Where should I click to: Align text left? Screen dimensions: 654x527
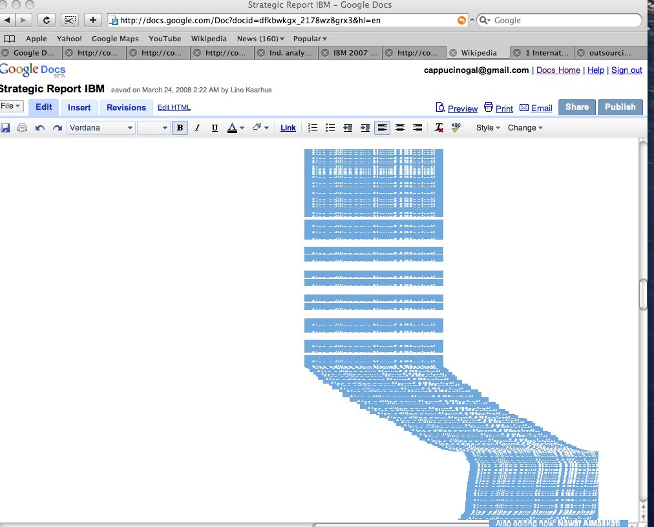pyautogui.click(x=382, y=128)
